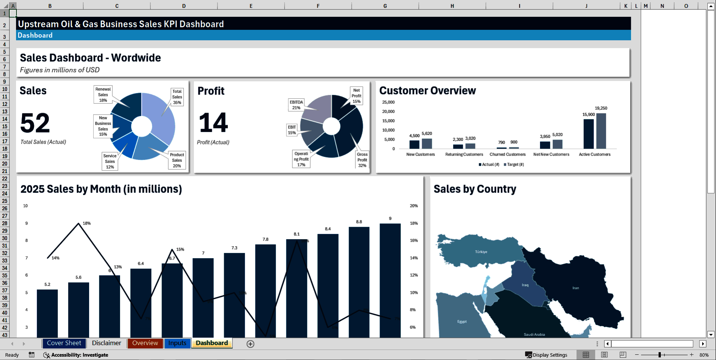Click the vertical scrollbar down arrow
Image resolution: width=716 pixels, height=360 pixels.
coord(712,335)
